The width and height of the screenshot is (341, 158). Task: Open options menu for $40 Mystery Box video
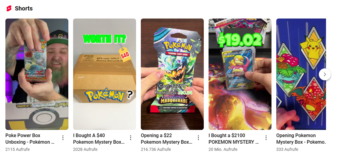click(x=131, y=138)
